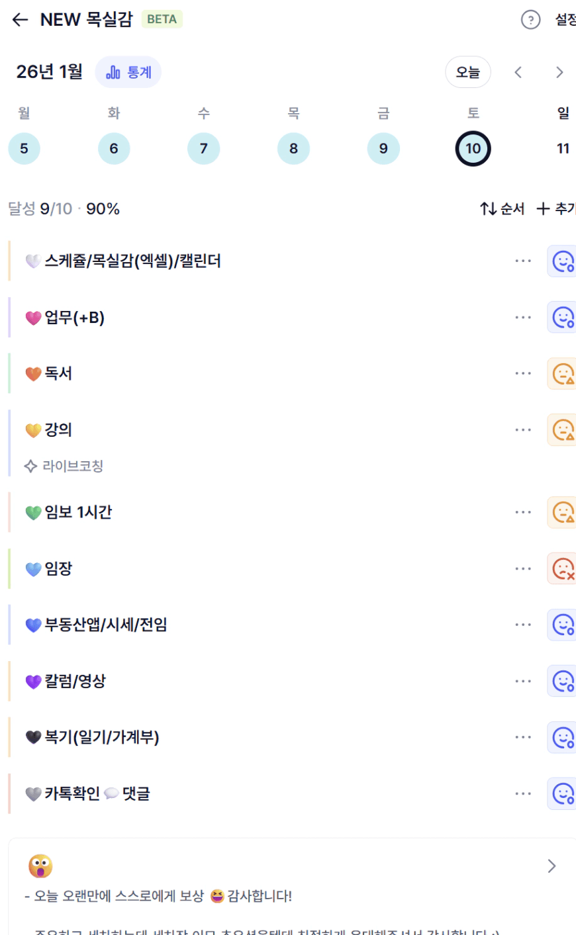
Task: Click the 순서 sort order icon
Action: point(489,209)
